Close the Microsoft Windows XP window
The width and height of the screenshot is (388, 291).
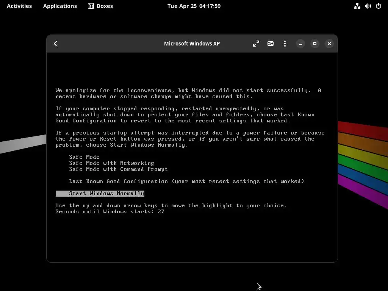(x=329, y=44)
